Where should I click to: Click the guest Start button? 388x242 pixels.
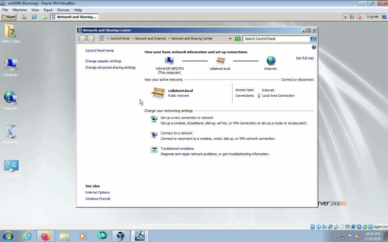(x=8, y=17)
